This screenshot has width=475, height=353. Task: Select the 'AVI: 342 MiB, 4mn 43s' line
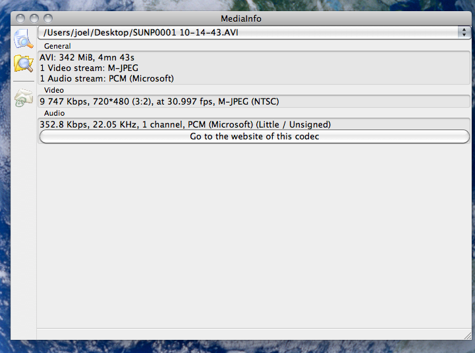pos(87,57)
